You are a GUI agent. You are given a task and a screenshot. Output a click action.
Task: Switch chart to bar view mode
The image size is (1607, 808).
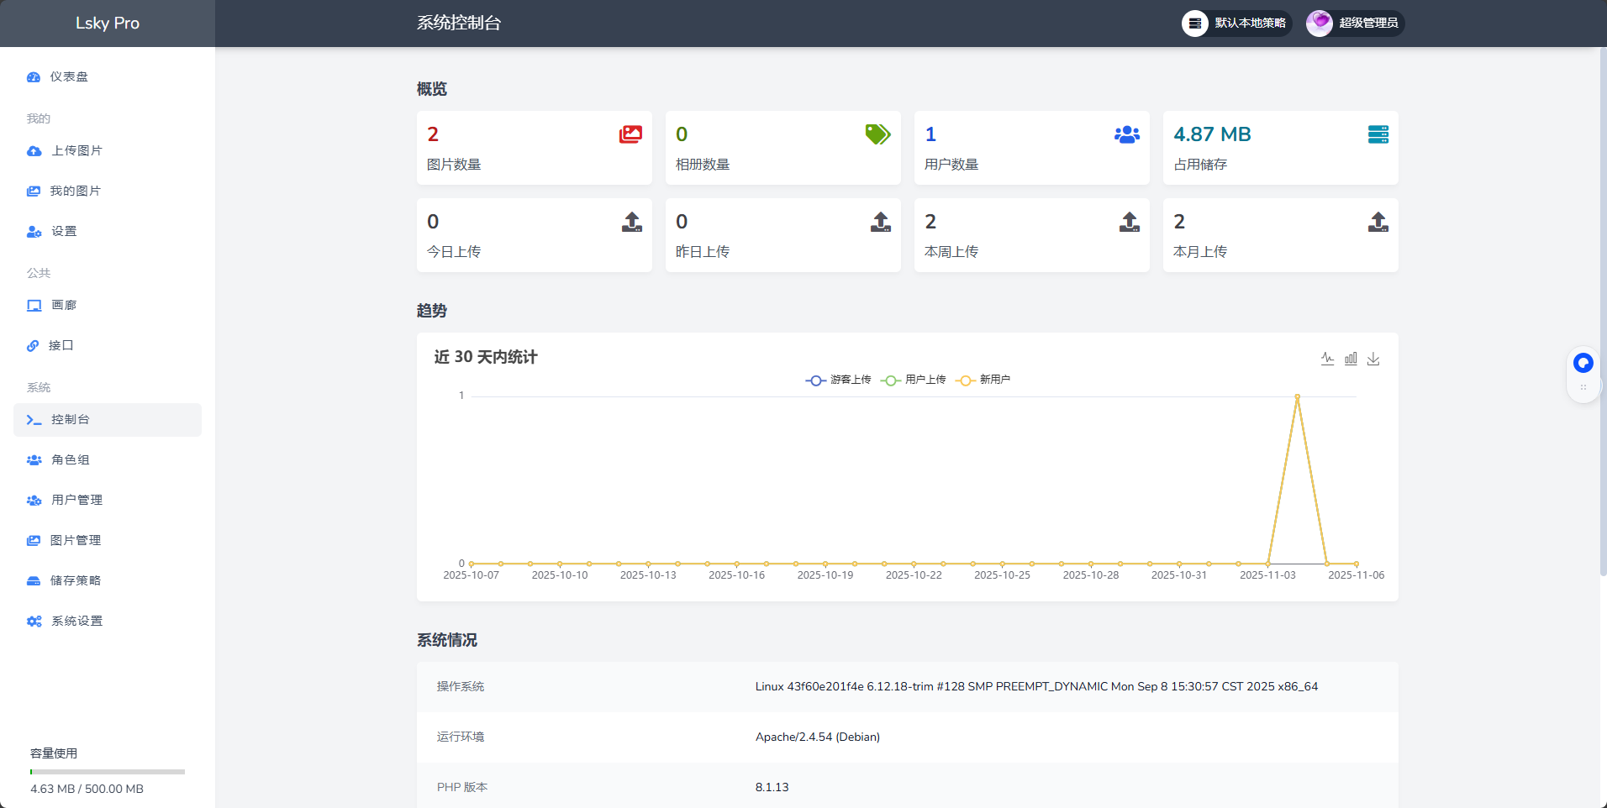(x=1351, y=359)
